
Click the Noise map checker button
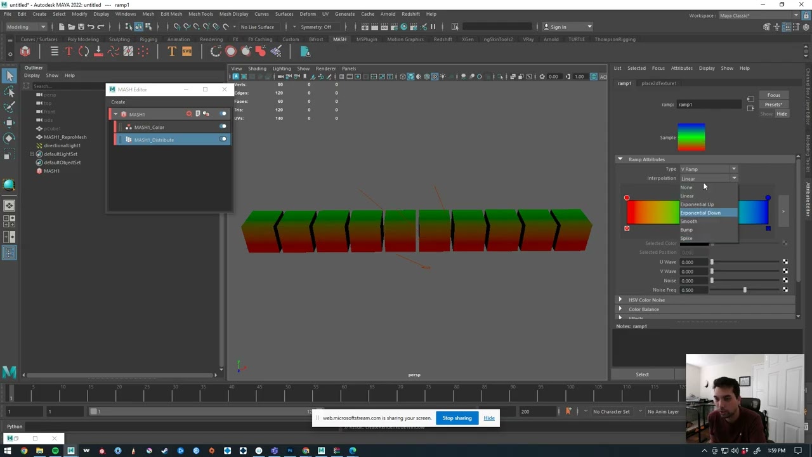(785, 281)
